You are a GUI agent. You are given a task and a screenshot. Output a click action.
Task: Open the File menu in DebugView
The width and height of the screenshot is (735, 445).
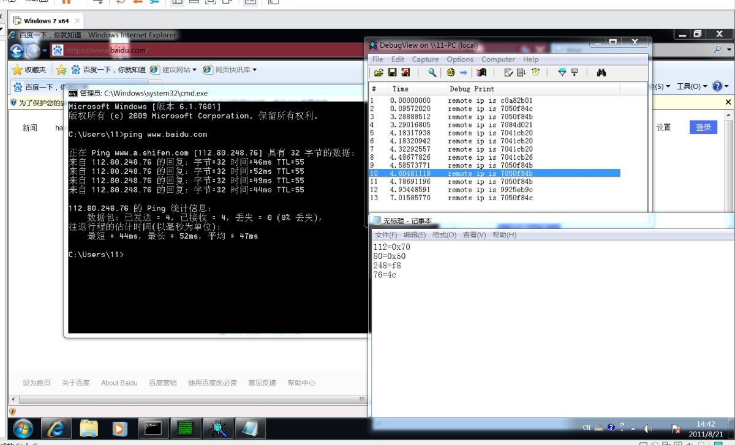tap(378, 59)
